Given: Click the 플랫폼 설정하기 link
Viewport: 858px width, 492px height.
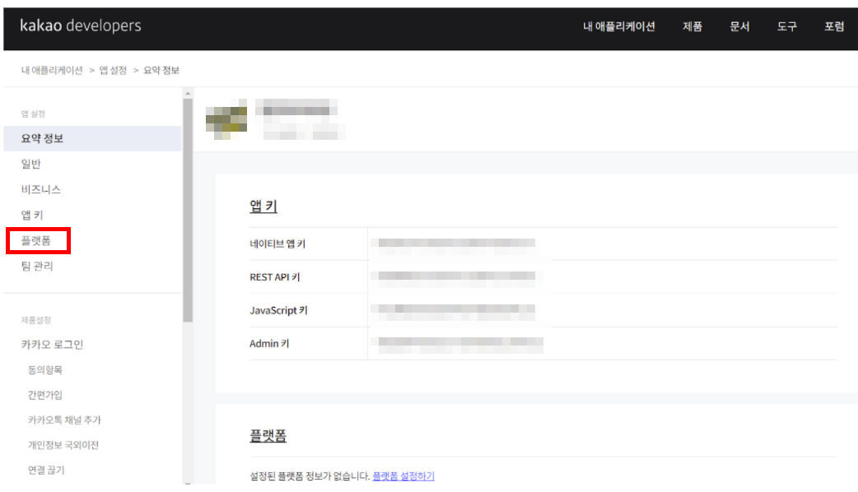Looking at the screenshot, I should click(403, 476).
